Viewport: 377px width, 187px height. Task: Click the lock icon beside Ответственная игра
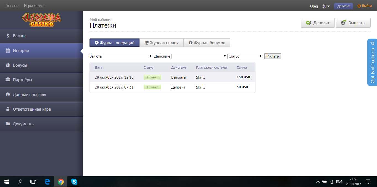[8, 109]
